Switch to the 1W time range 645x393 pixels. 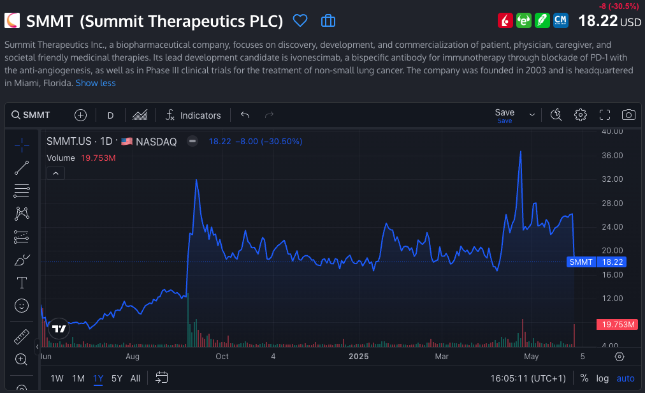(57, 378)
